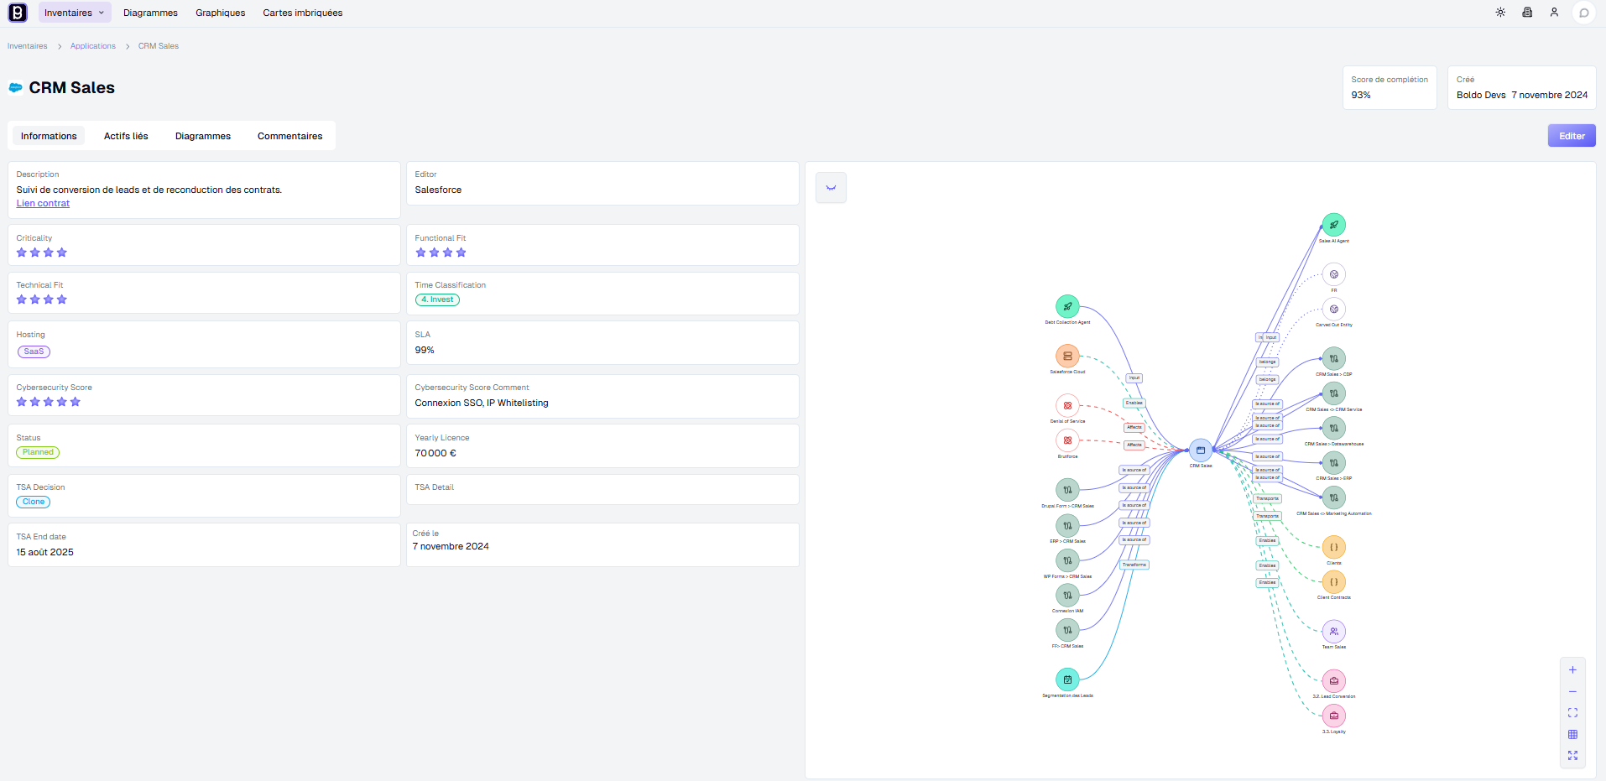Select the FR entity node
This screenshot has height=781, width=1606.
pyautogui.click(x=1333, y=274)
